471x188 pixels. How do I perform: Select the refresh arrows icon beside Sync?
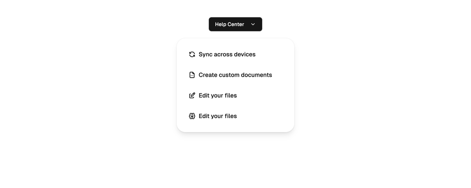(x=192, y=54)
